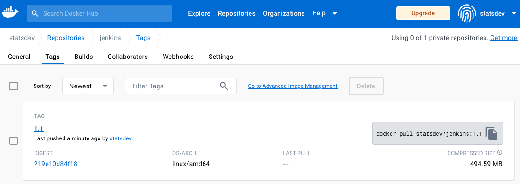The width and height of the screenshot is (520, 184).
Task: Click the Compressed Size info icon
Action: (500, 153)
